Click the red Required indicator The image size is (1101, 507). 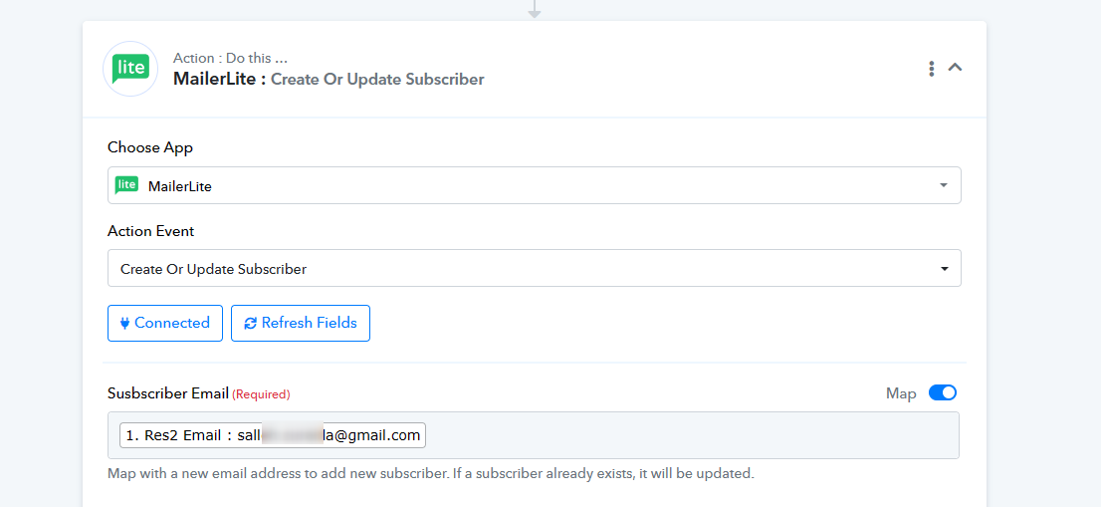click(261, 394)
